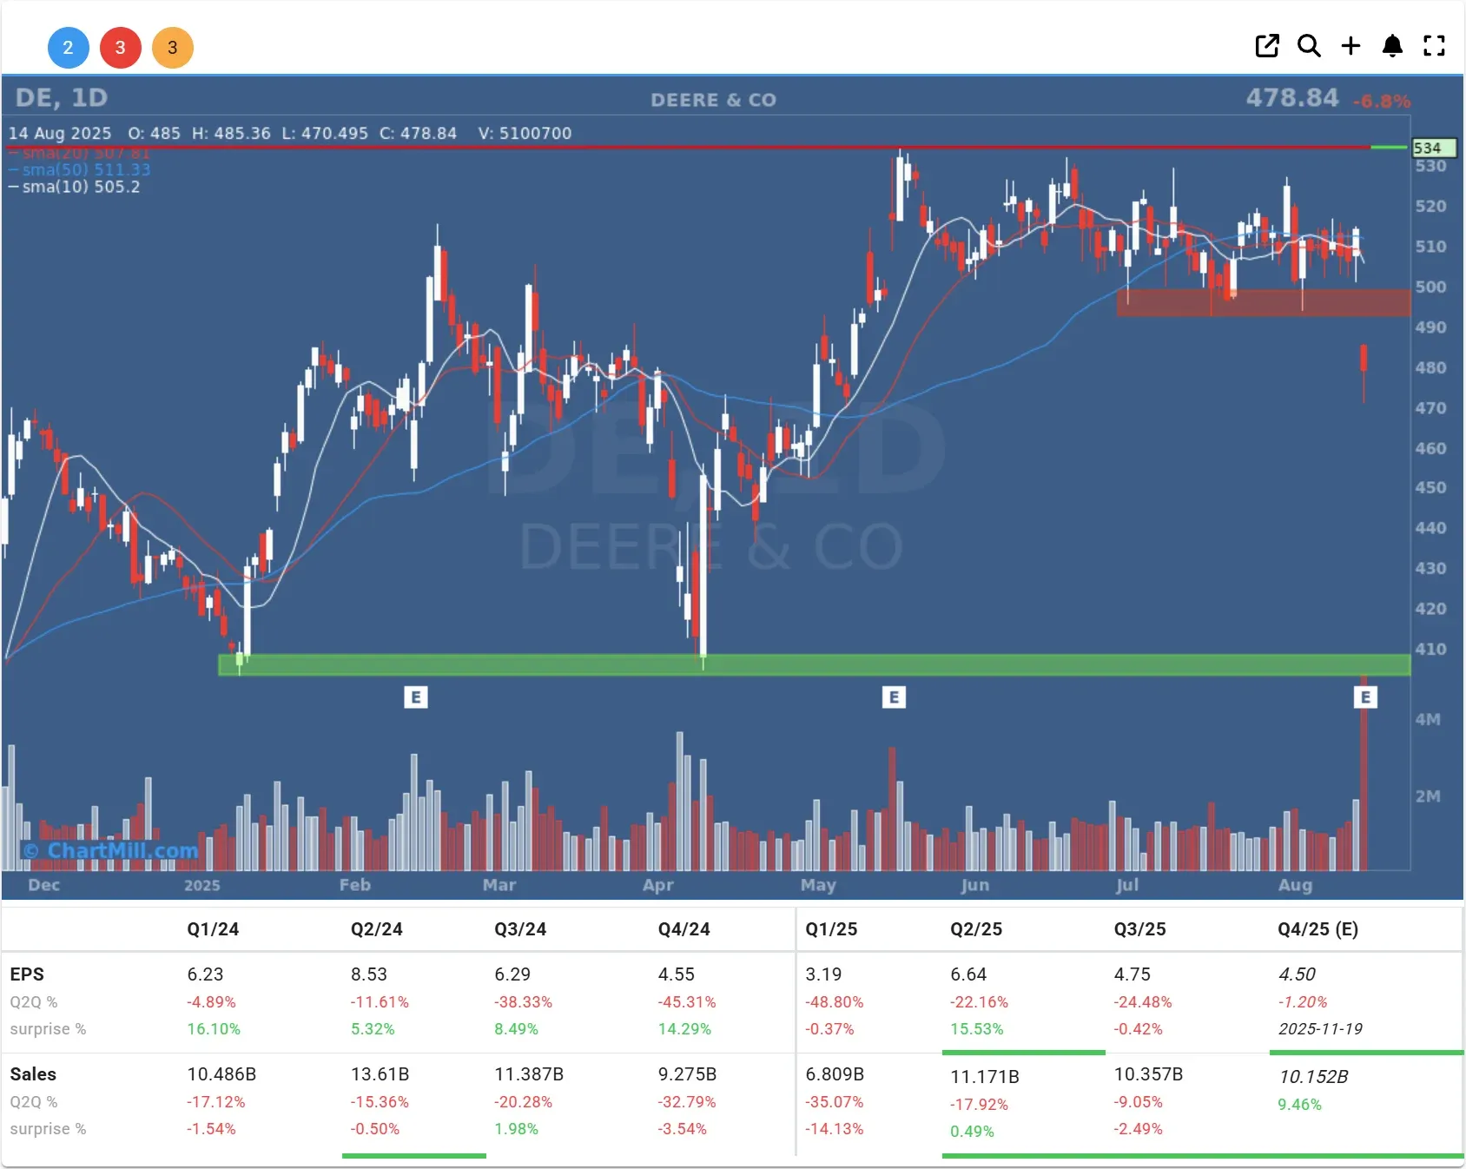Viewport: 1466px width, 1169px height.
Task: Click the Q2/24 column header
Action: (377, 929)
